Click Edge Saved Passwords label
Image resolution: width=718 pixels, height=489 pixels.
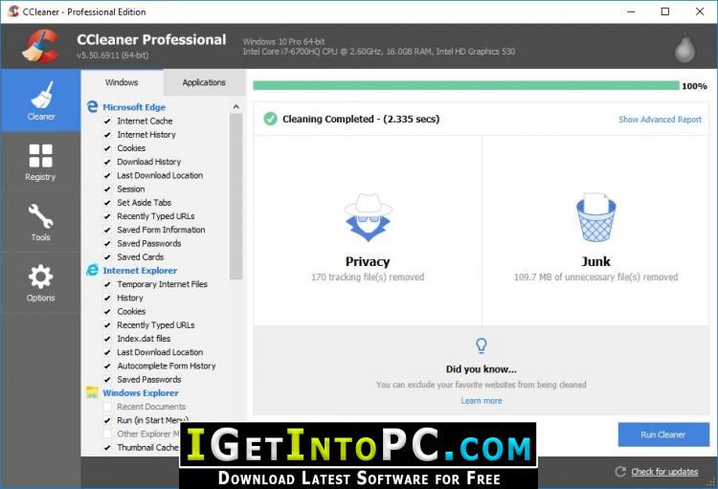(148, 244)
